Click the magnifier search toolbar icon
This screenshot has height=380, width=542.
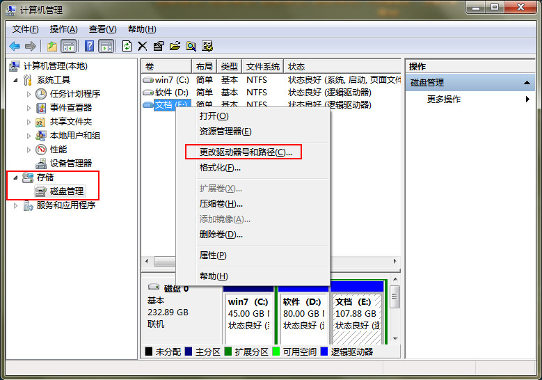tap(191, 46)
